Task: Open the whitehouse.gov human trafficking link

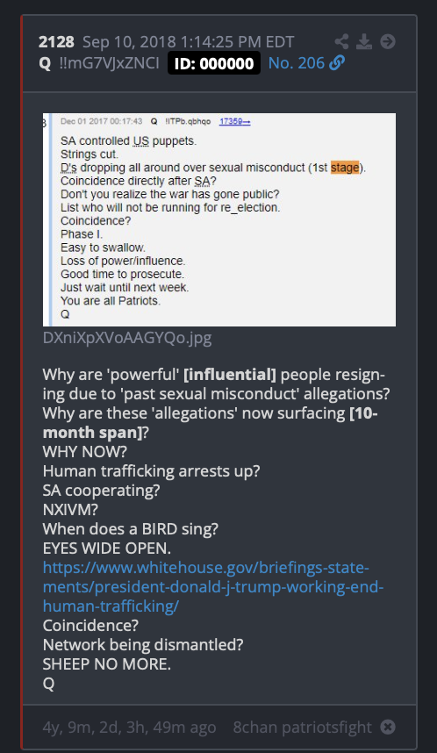Action: [212, 587]
